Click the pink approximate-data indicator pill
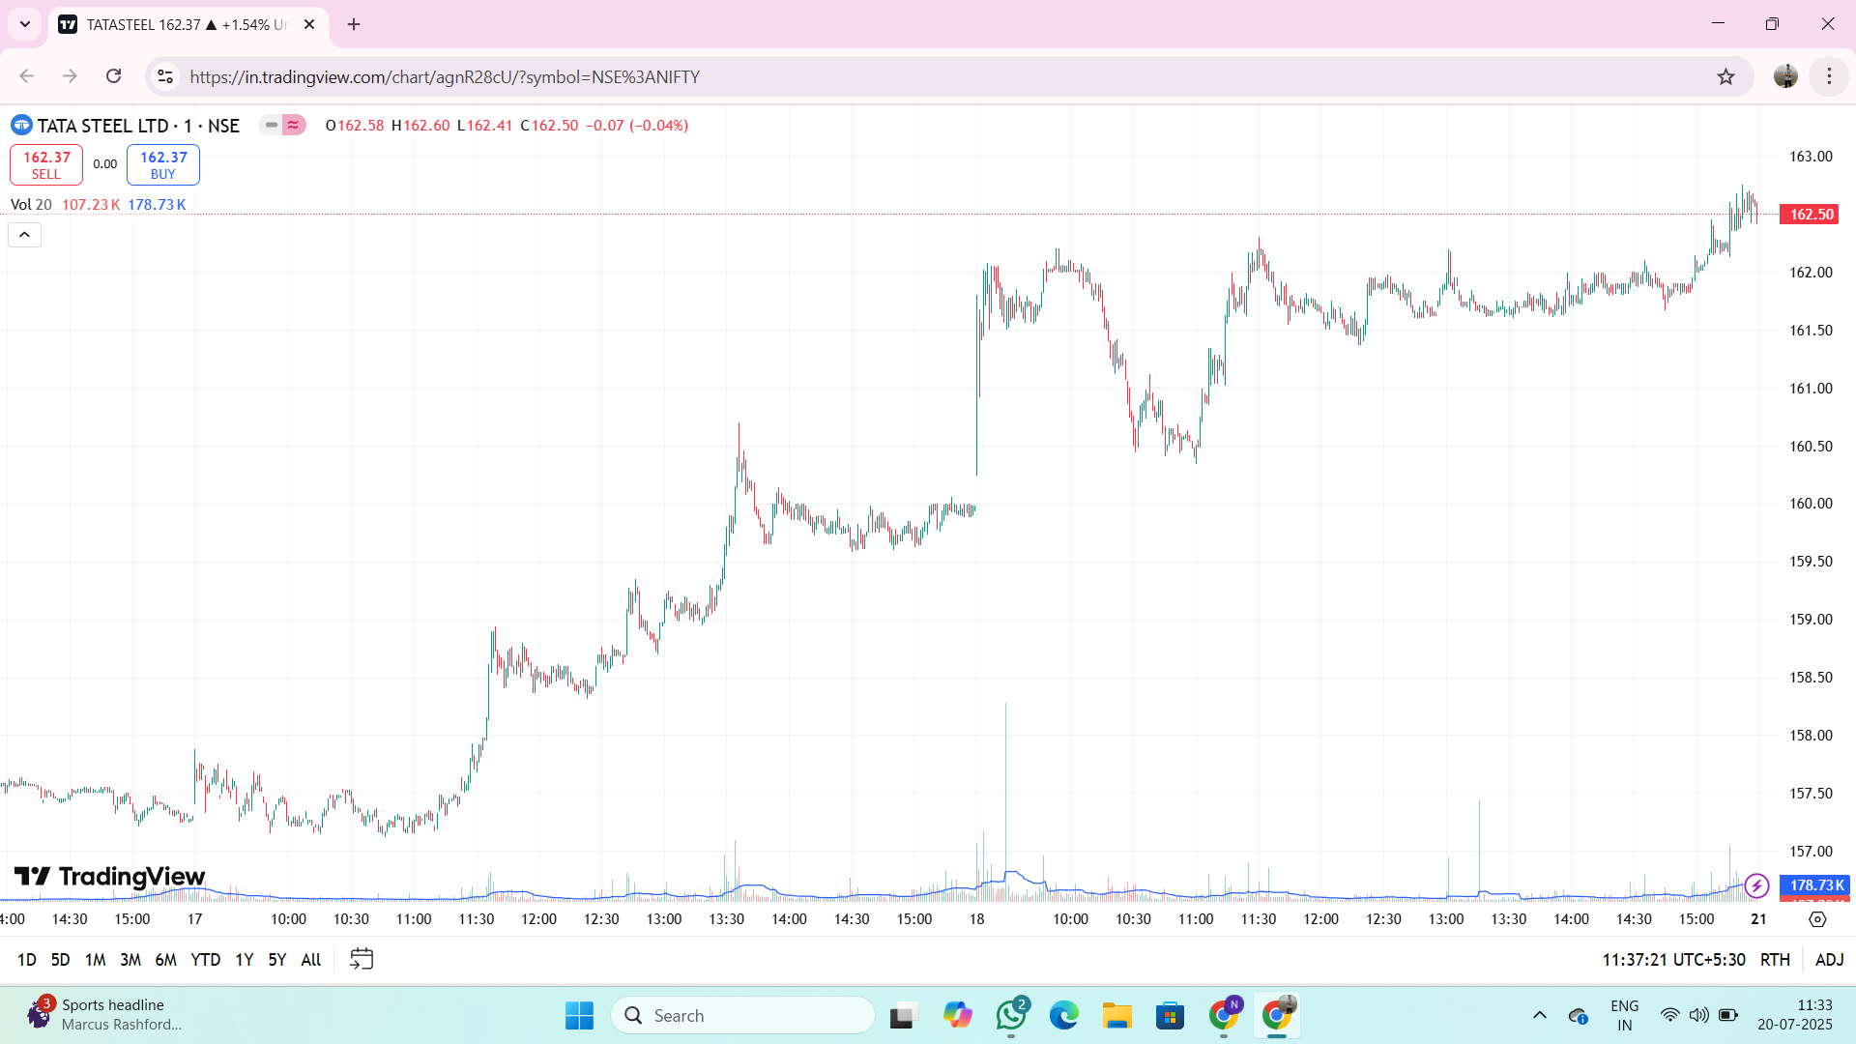Image resolution: width=1856 pixels, height=1044 pixels. pyautogui.click(x=293, y=125)
